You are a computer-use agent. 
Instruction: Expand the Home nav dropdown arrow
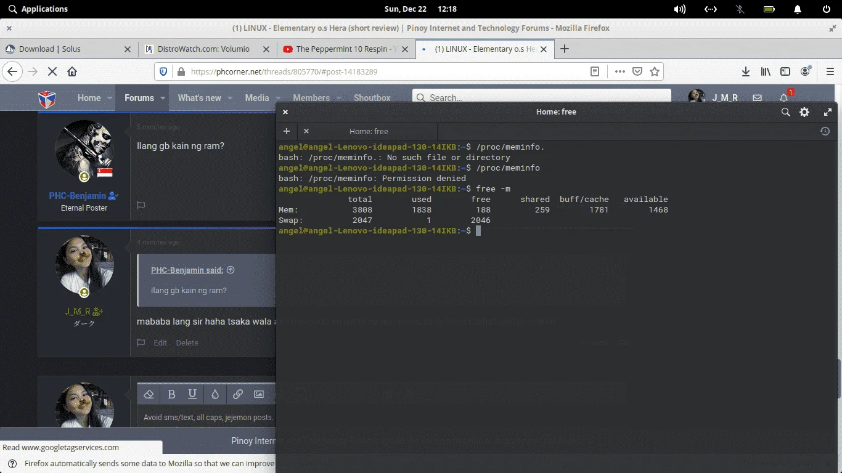(x=110, y=98)
